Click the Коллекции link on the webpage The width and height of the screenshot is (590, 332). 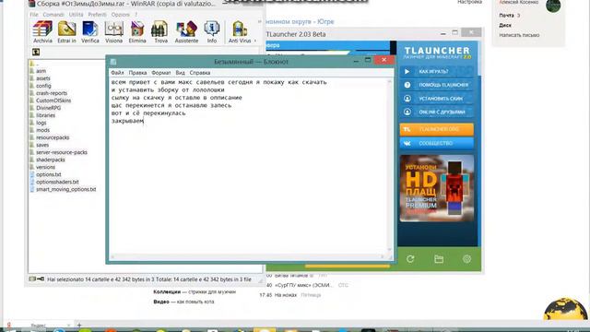point(167,292)
